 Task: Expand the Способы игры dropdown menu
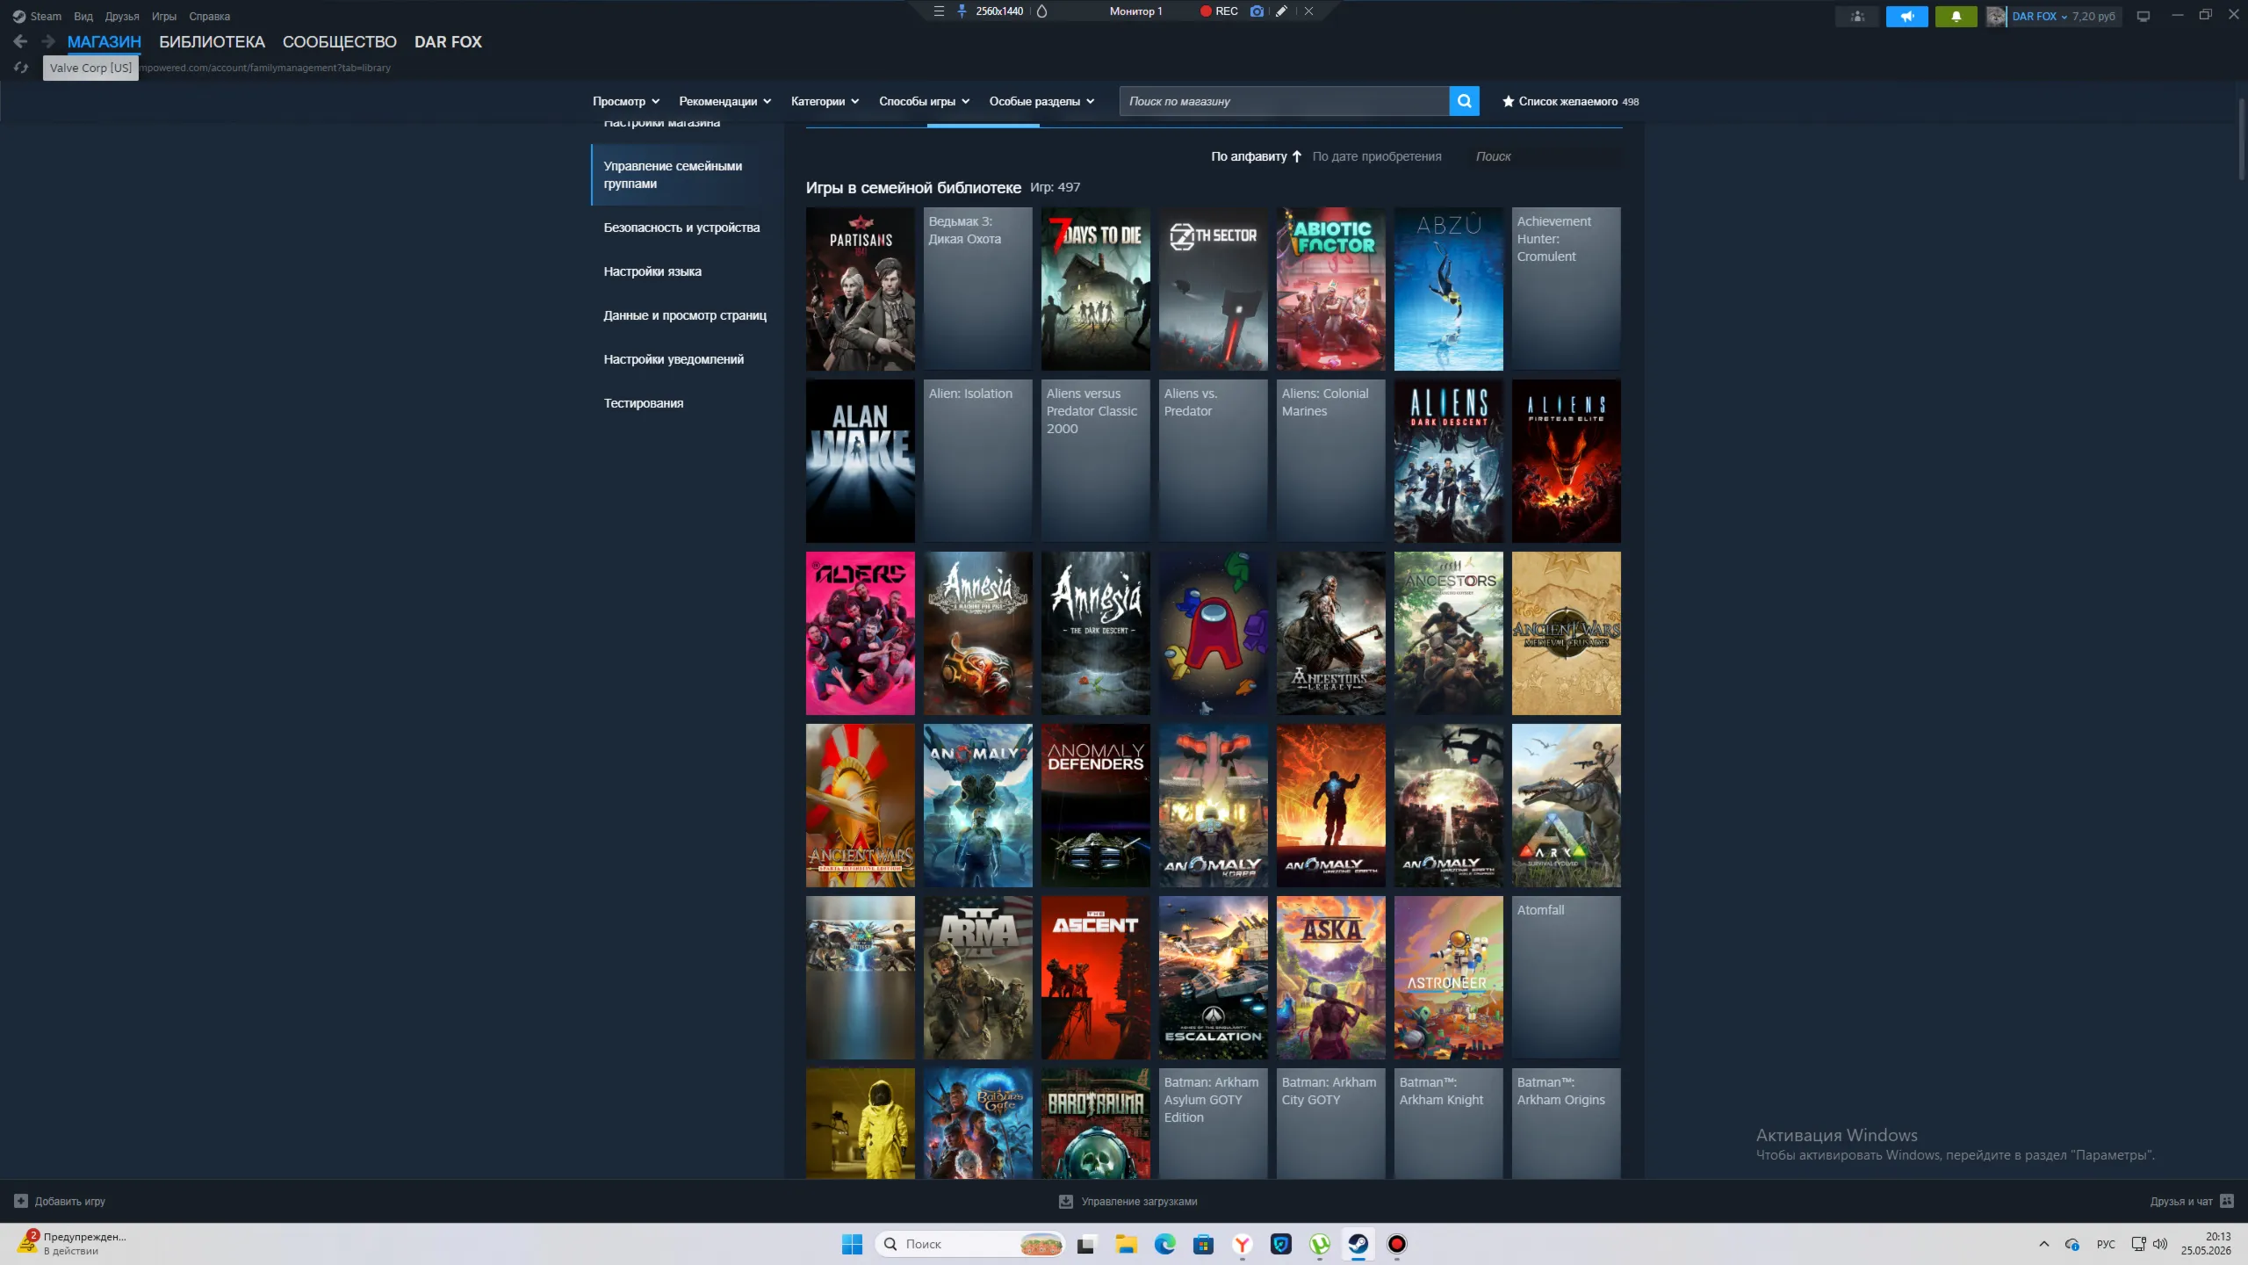pyautogui.click(x=924, y=101)
